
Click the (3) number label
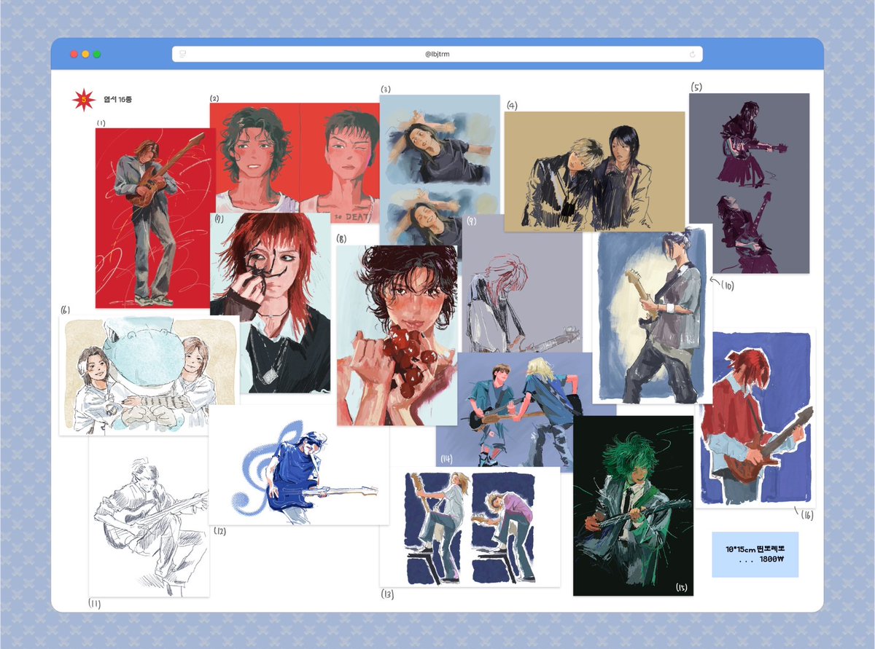click(x=386, y=89)
